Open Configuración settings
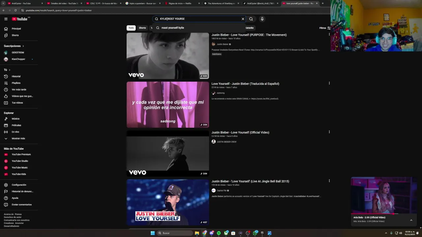 pyautogui.click(x=19, y=185)
